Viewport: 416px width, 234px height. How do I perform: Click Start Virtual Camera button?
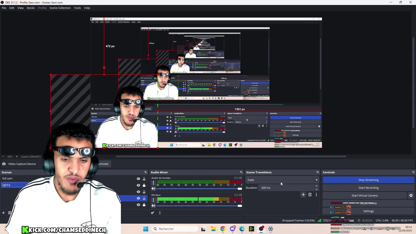pyautogui.click(x=364, y=195)
